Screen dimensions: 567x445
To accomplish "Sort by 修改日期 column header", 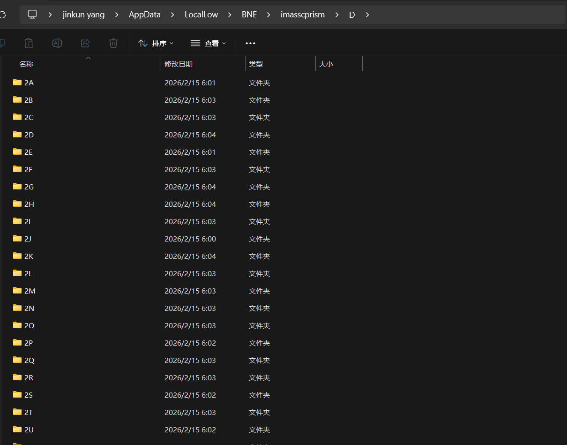I will (179, 64).
